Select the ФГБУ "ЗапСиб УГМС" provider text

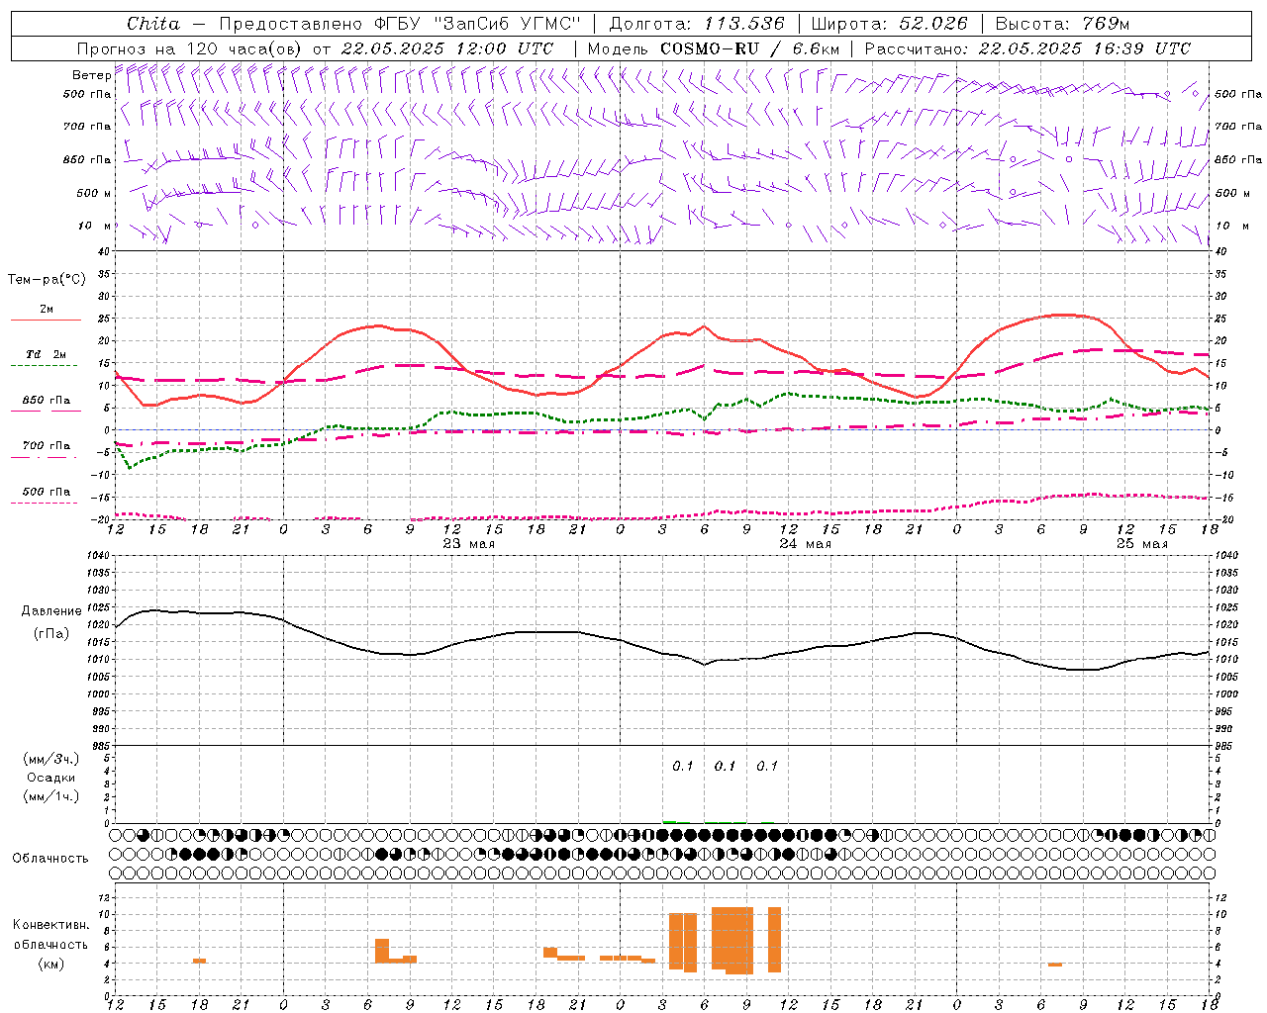477,24
